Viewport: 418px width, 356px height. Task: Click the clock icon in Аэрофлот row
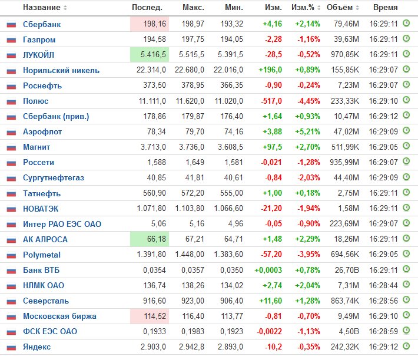(x=406, y=131)
